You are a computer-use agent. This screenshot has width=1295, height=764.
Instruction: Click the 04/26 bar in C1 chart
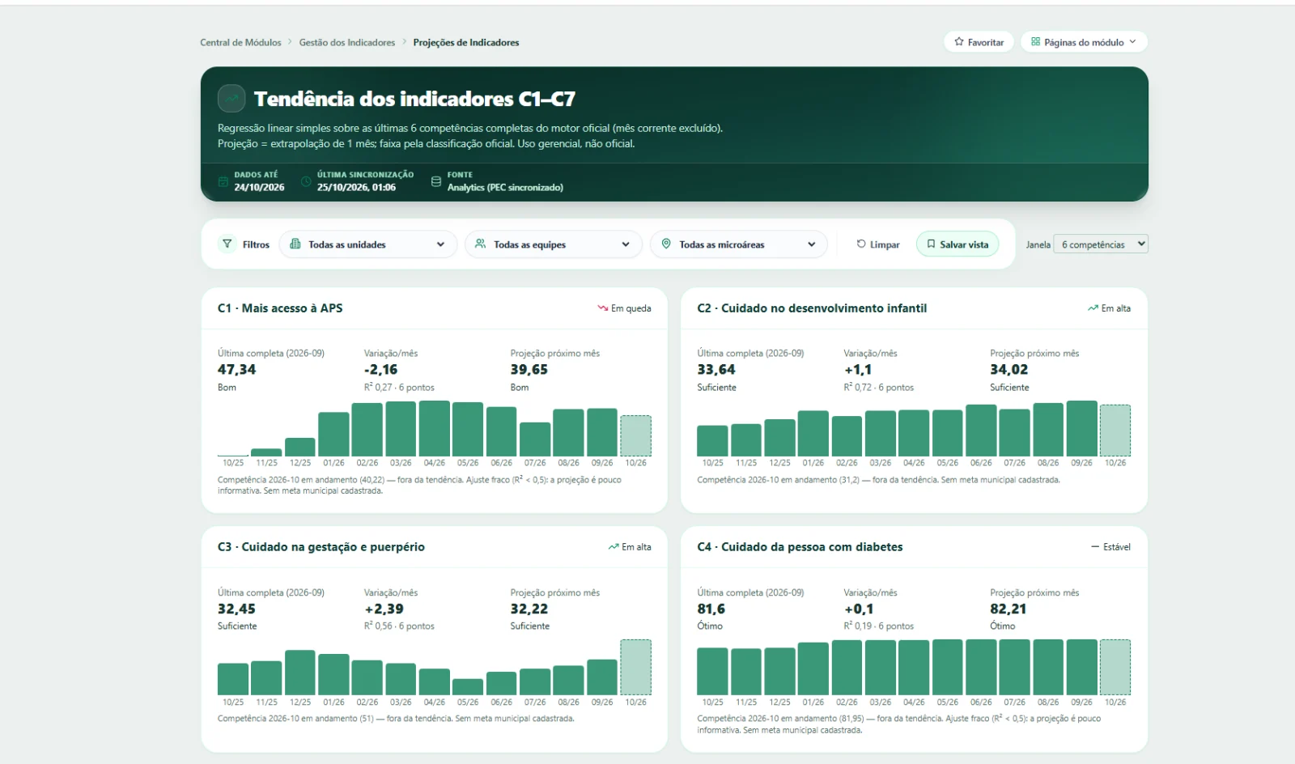435,428
